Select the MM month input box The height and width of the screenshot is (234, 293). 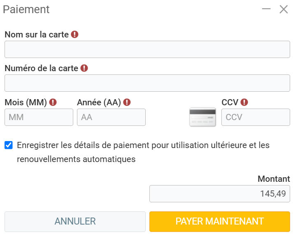pyautogui.click(x=39, y=117)
